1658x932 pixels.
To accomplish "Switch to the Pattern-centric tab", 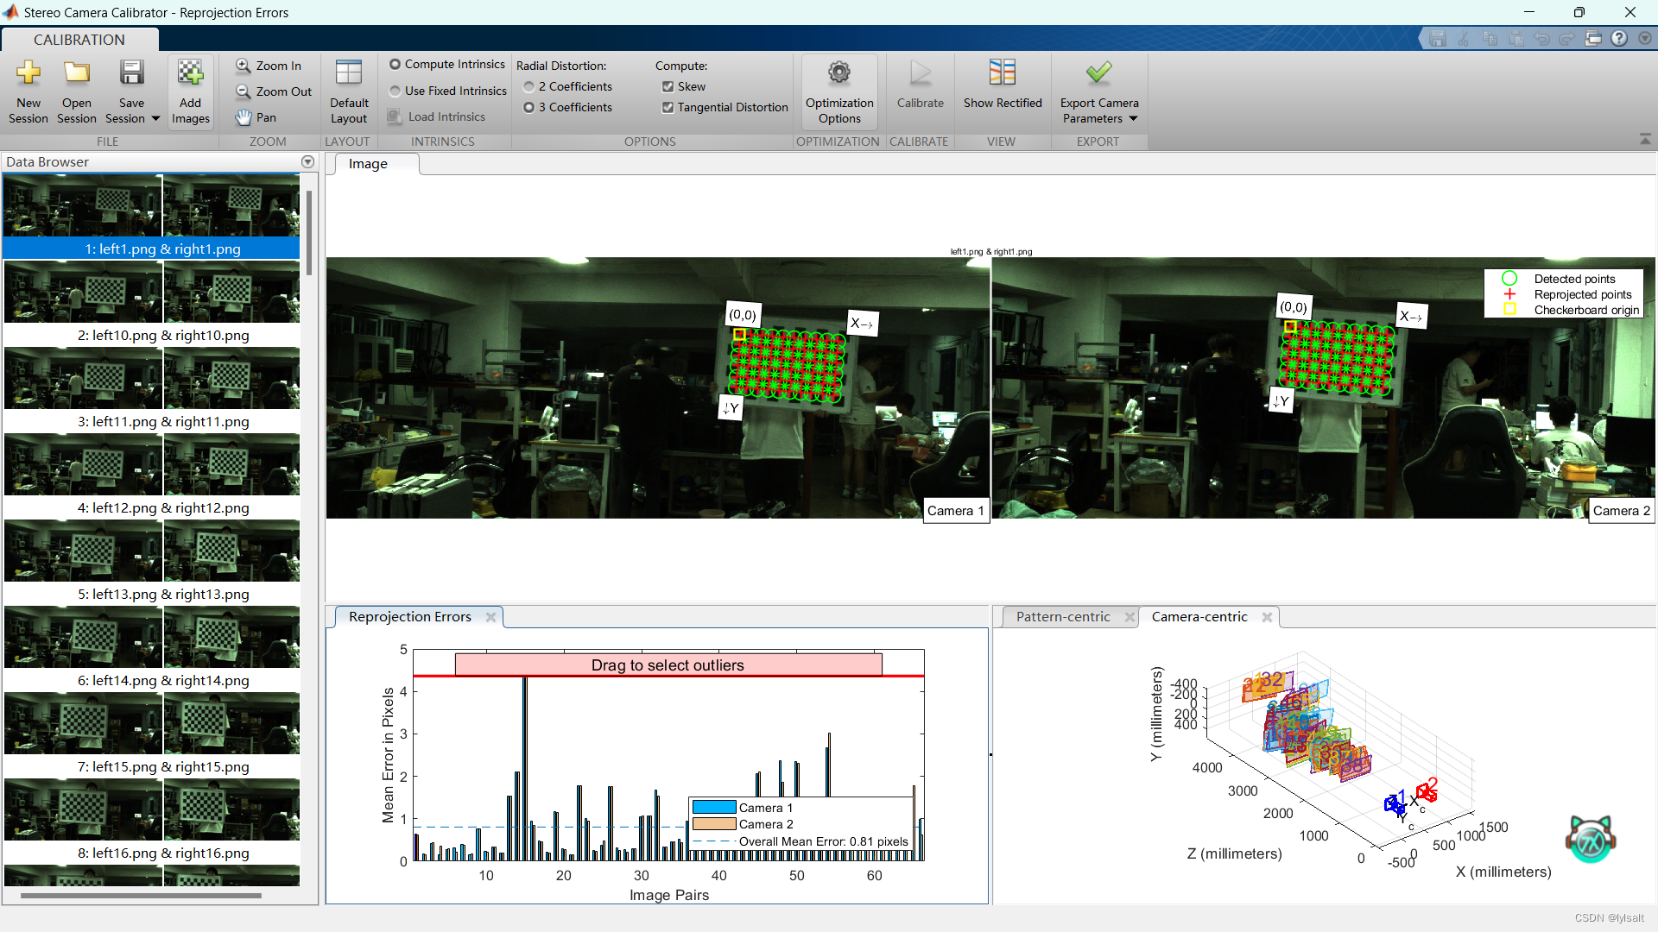I will (x=1062, y=616).
